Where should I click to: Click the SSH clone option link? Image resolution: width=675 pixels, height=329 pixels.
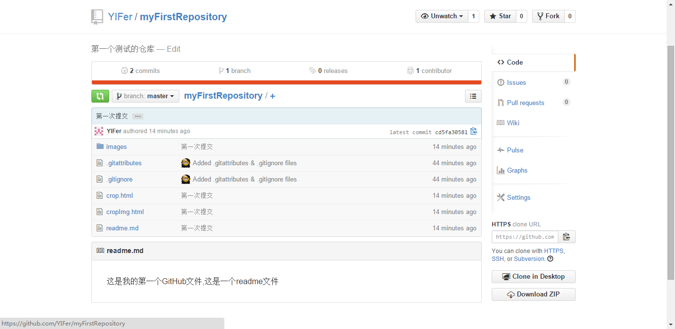pos(498,258)
